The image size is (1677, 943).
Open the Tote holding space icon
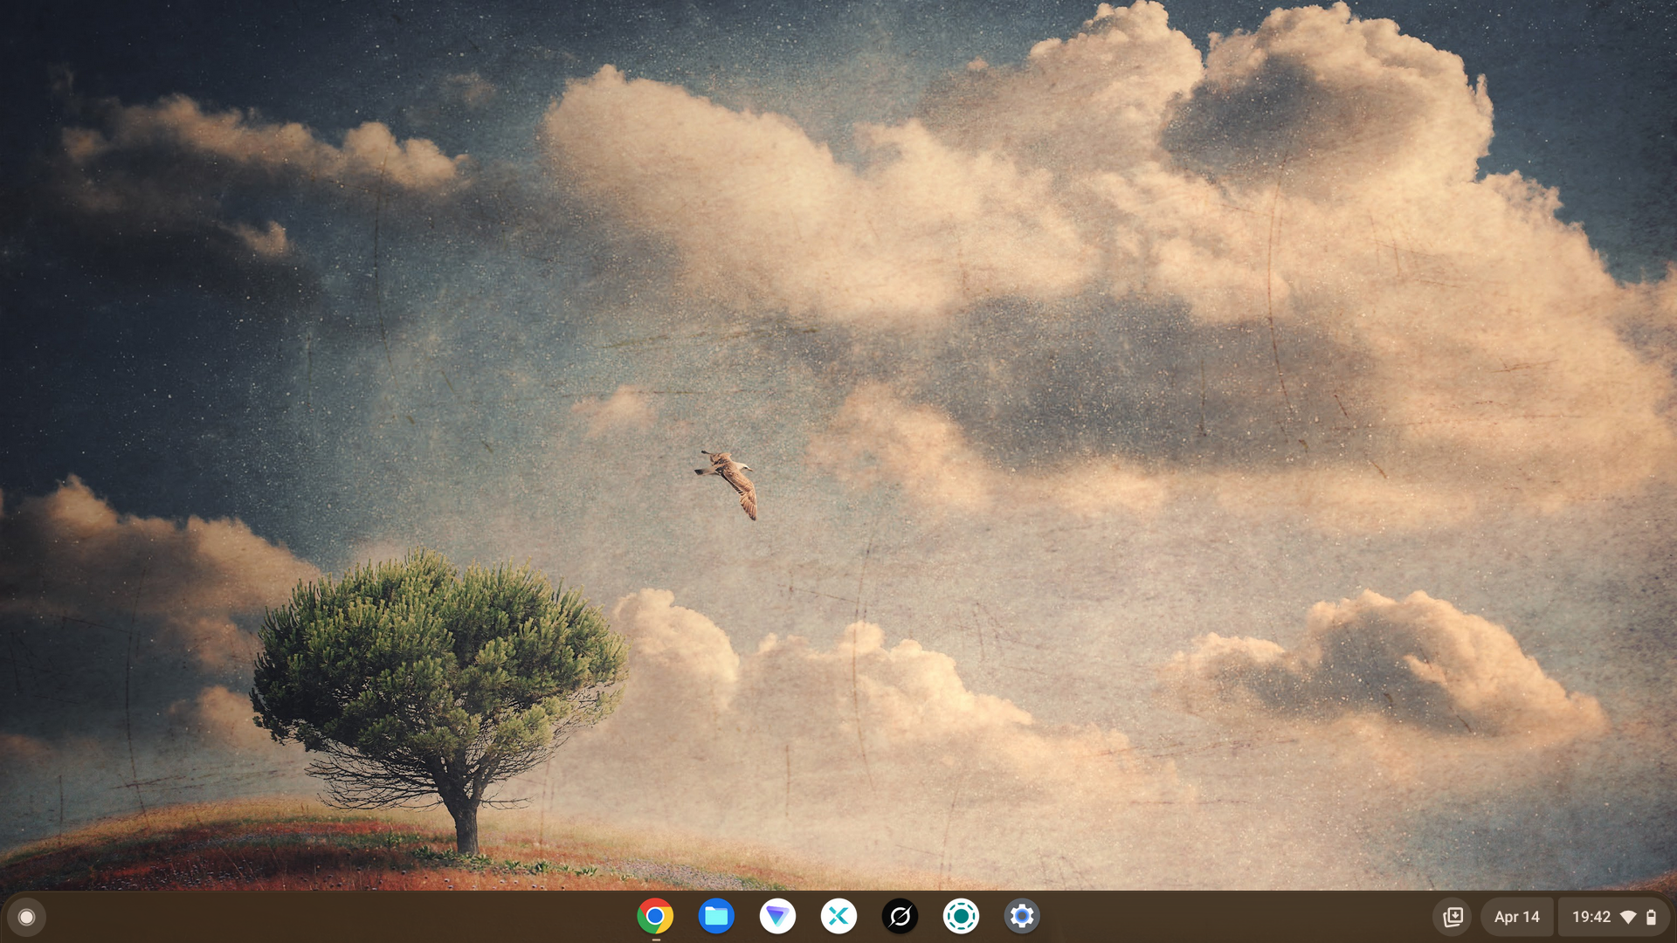[x=1453, y=917]
